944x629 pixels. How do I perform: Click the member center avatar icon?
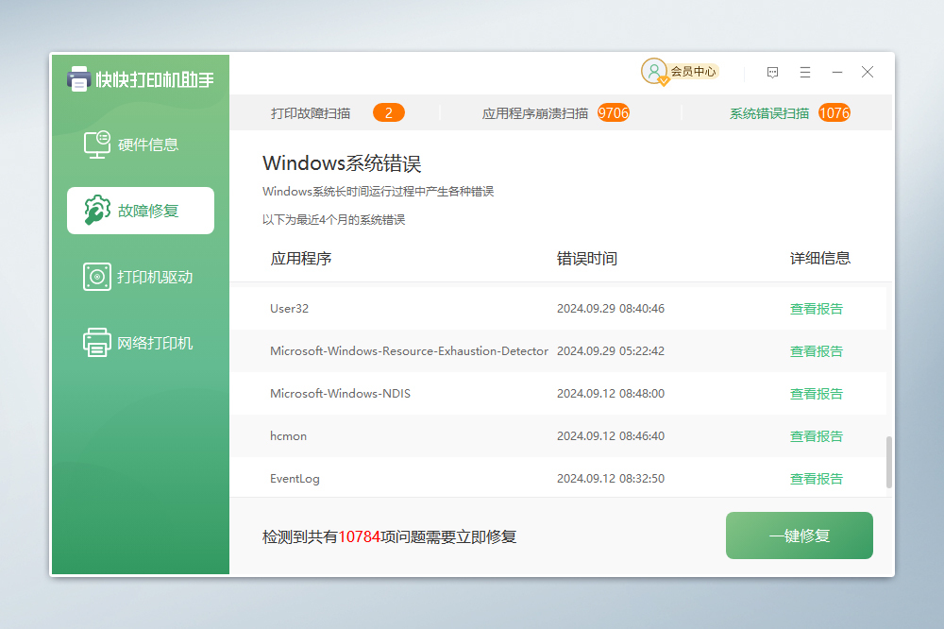653,71
